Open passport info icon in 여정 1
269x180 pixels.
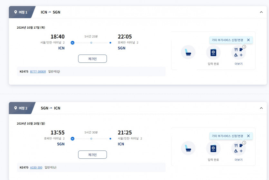point(213,52)
